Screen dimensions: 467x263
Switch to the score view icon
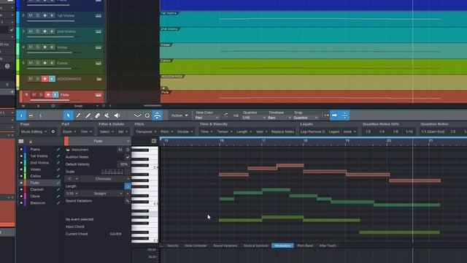[x=41, y=115]
